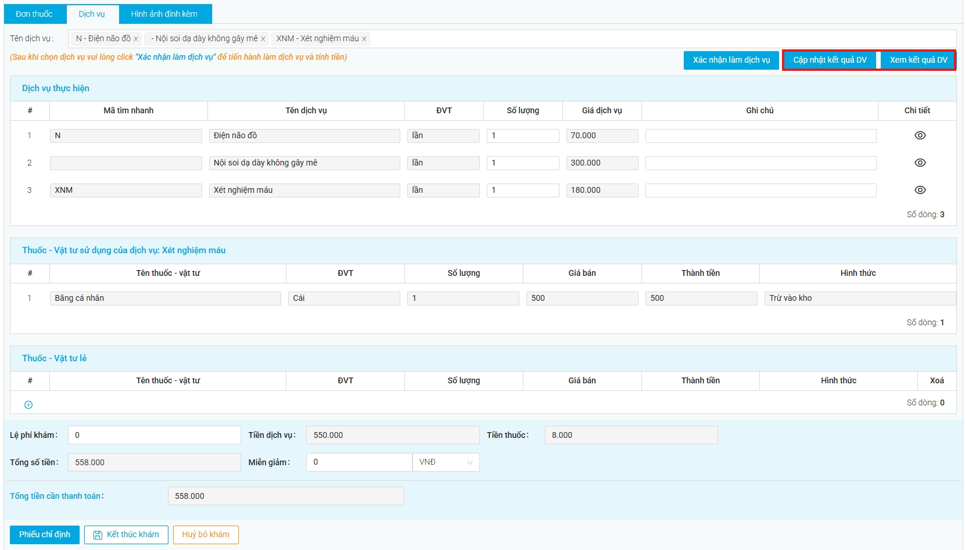This screenshot has width=965, height=550.
Task: Click the 300.000 price cell
Action: click(602, 163)
